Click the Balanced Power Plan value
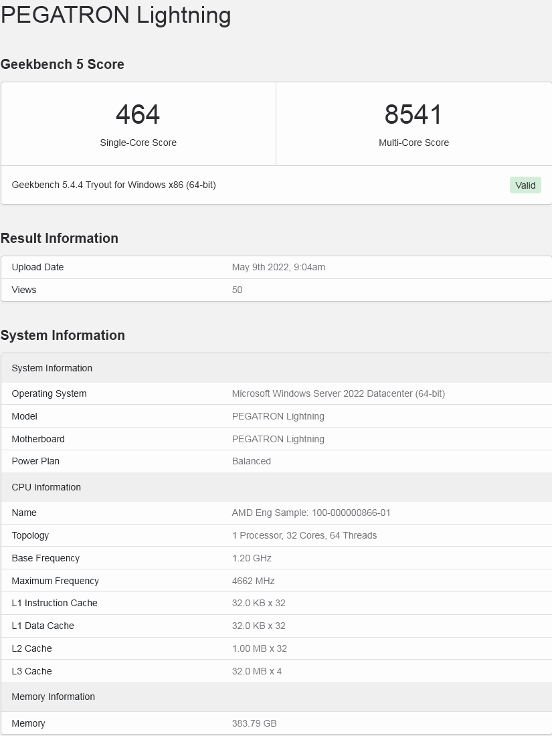552x736 pixels. [251, 461]
